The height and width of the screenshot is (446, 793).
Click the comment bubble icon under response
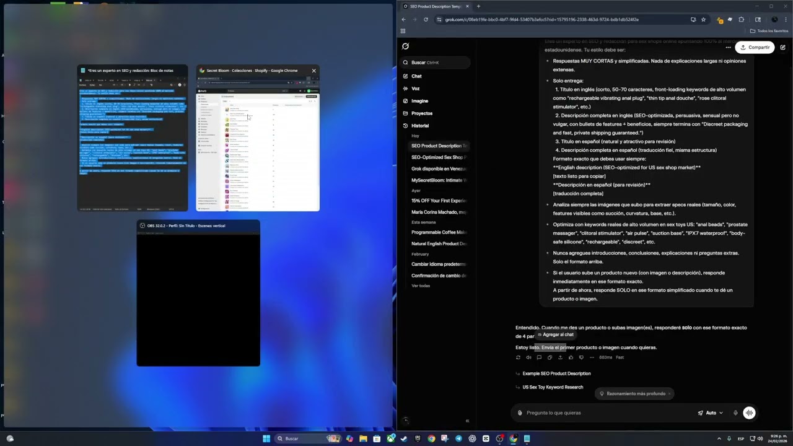click(539, 357)
